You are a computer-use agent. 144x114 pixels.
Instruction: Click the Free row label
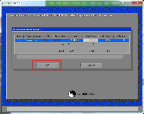coord(61,44)
